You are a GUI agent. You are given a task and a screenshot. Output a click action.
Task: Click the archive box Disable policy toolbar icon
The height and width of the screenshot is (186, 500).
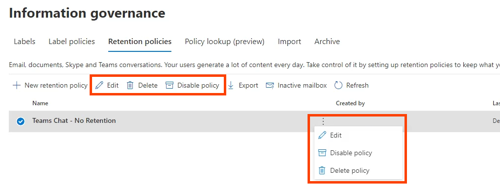coord(169,85)
